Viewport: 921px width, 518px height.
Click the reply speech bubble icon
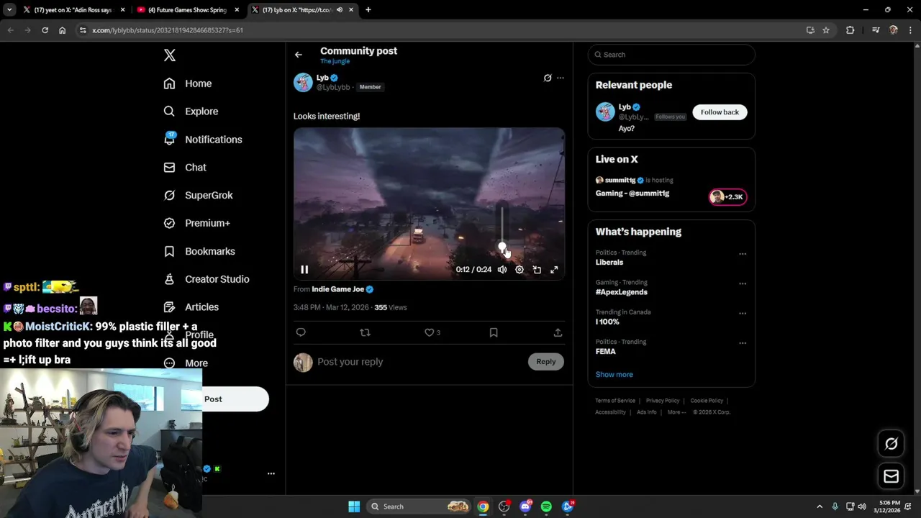point(301,332)
